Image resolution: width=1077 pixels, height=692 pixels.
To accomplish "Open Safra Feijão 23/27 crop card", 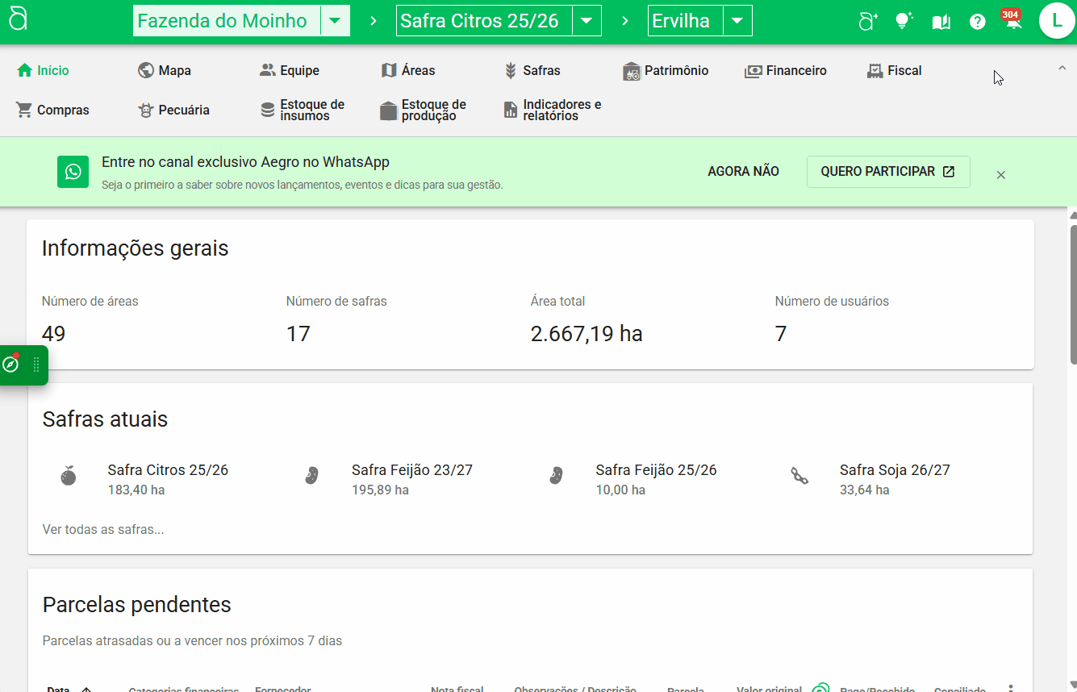I will click(389, 479).
